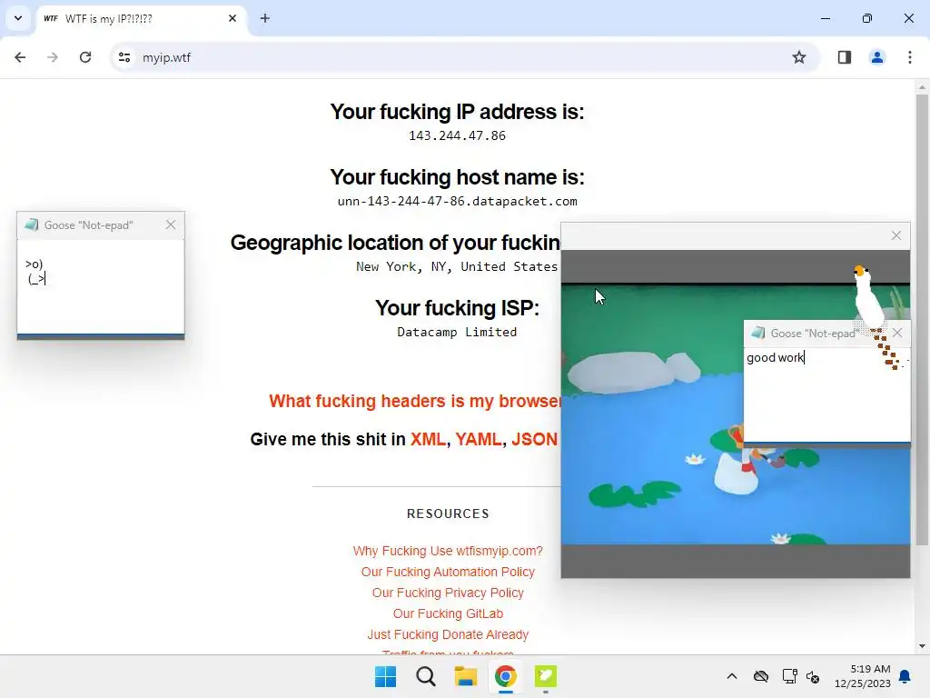Open 'What fucking headers is my browser' link
Screen dimensions: 930x698
tap(414, 401)
